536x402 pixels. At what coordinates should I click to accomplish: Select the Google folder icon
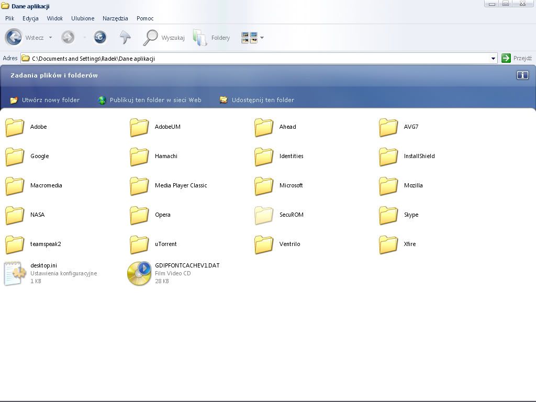(15, 157)
